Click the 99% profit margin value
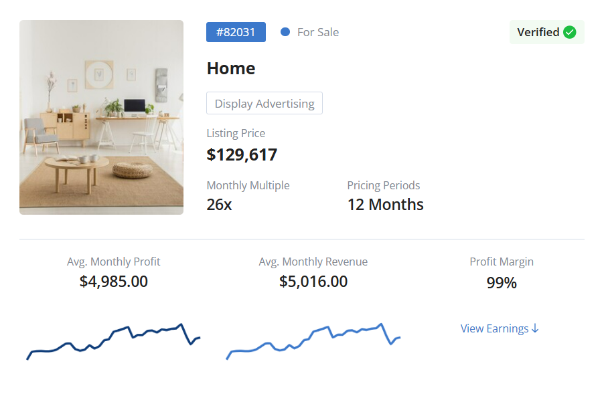 coord(501,282)
